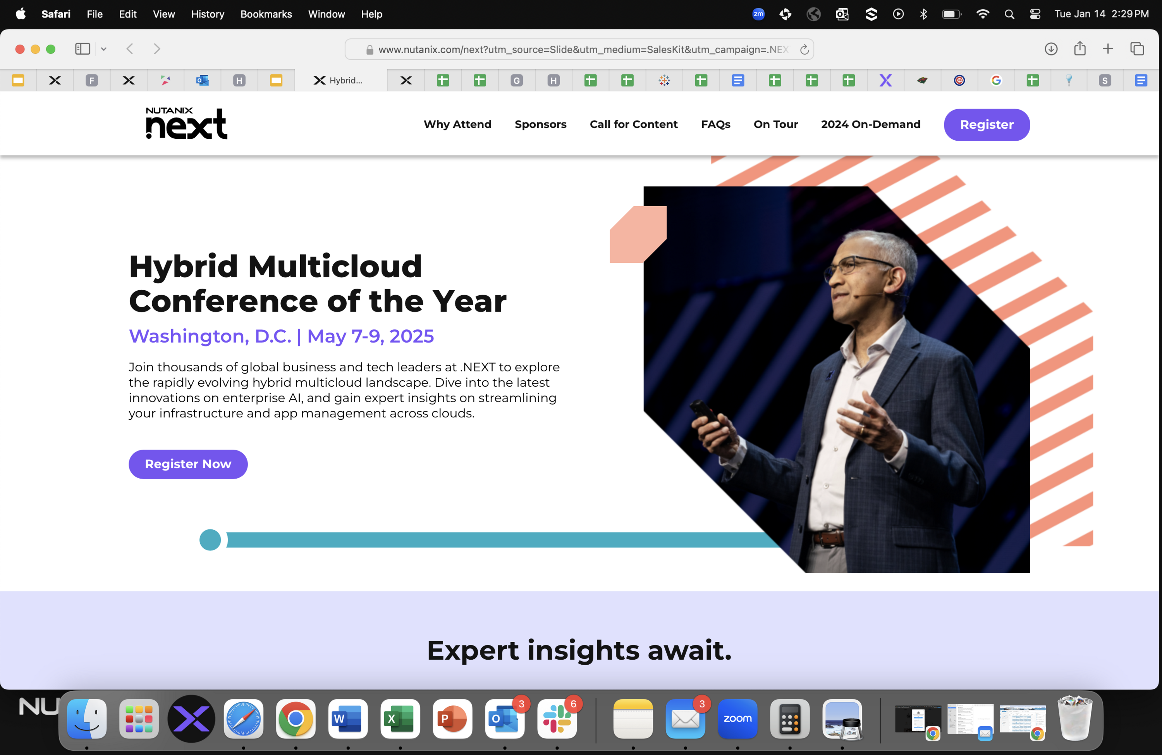The image size is (1162, 755).
Task: Show the tab overview
Action: pyautogui.click(x=1137, y=49)
